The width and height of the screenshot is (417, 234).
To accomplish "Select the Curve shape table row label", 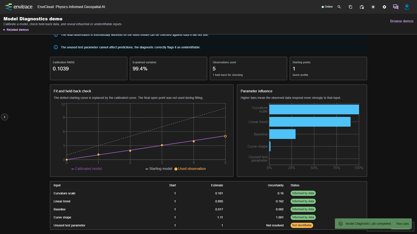I will (x=62, y=218).
